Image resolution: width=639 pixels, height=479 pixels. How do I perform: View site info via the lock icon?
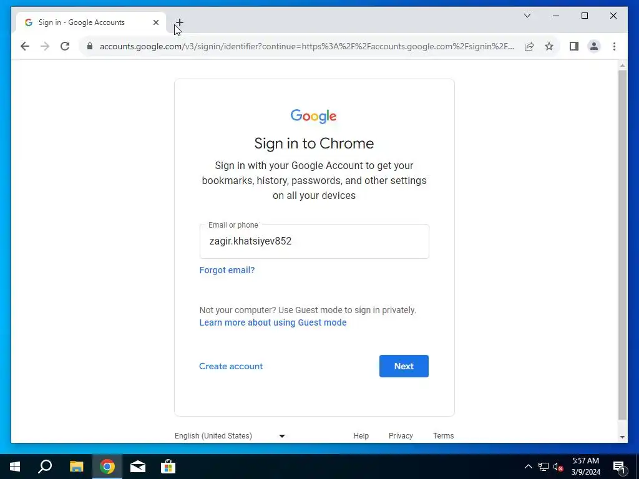pos(90,46)
